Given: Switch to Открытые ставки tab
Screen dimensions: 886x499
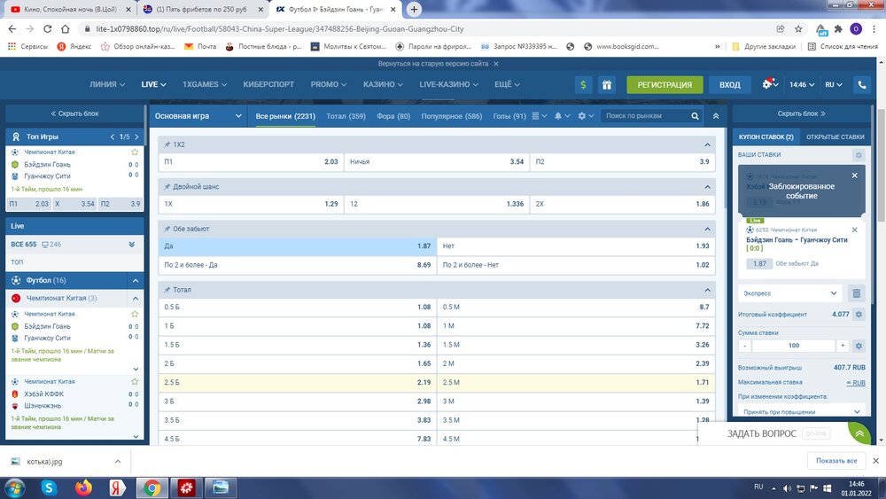Looking at the screenshot, I should pos(835,136).
